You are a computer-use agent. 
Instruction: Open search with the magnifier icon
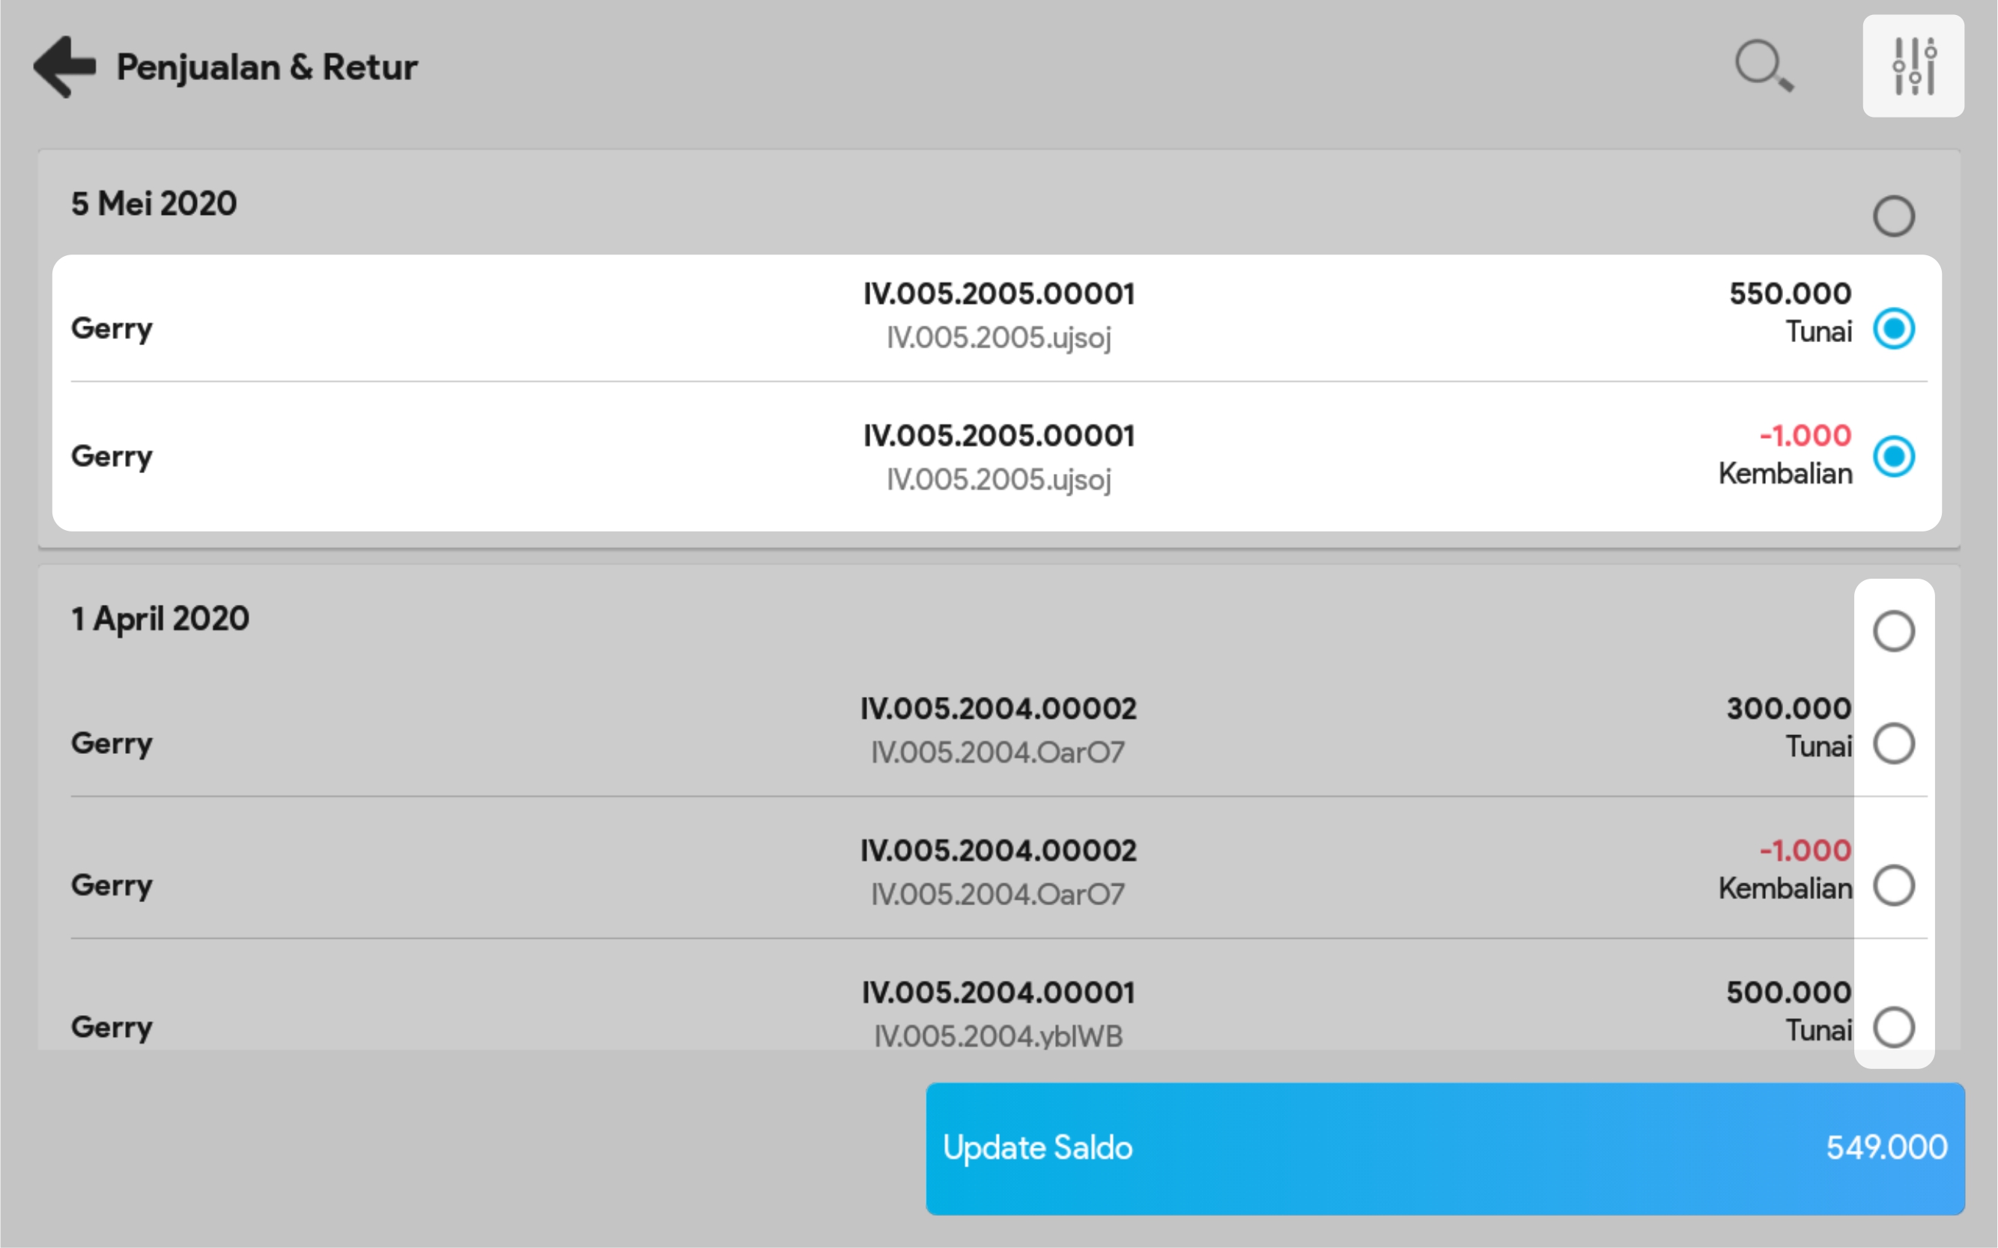[1764, 66]
